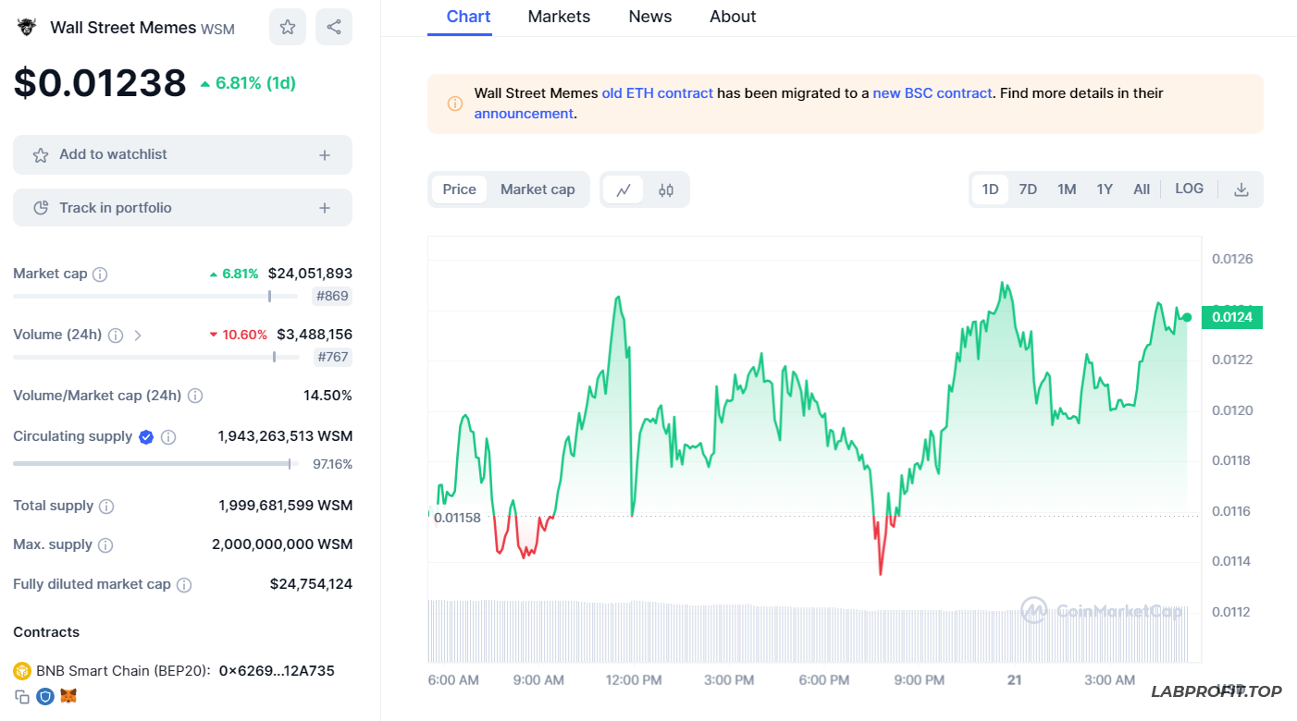Copy the BNB Smart Chain contract address
The image size is (1297, 721).
22,696
